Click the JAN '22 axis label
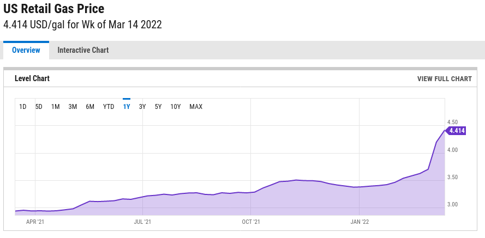Viewport: 485px width, 238px height. pos(360,222)
